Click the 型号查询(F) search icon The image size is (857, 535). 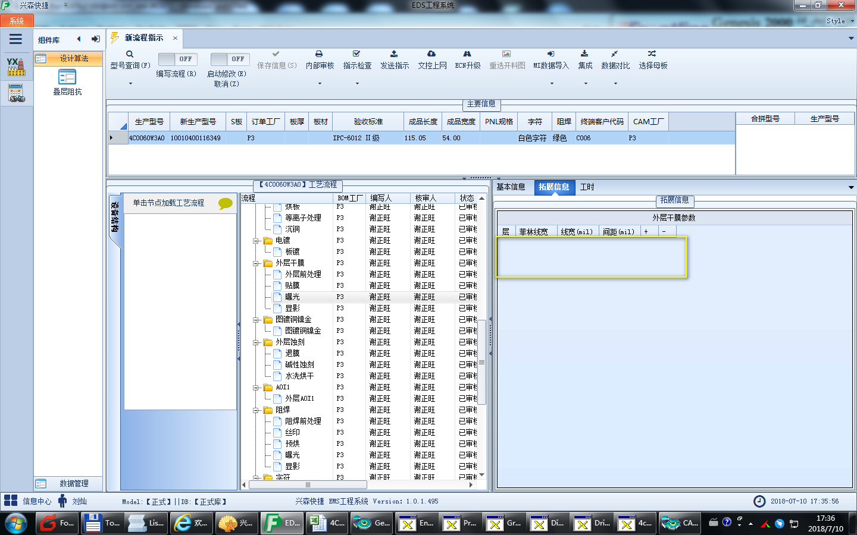(x=130, y=54)
